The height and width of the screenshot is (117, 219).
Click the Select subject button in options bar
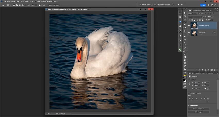click(146, 5)
